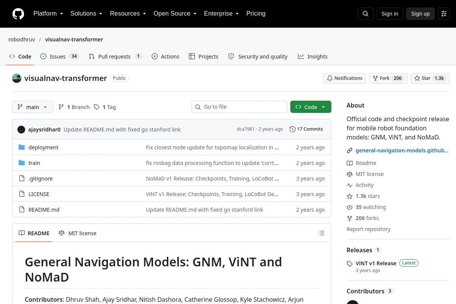Click the Notifications button
The image size is (456, 304).
(x=345, y=78)
